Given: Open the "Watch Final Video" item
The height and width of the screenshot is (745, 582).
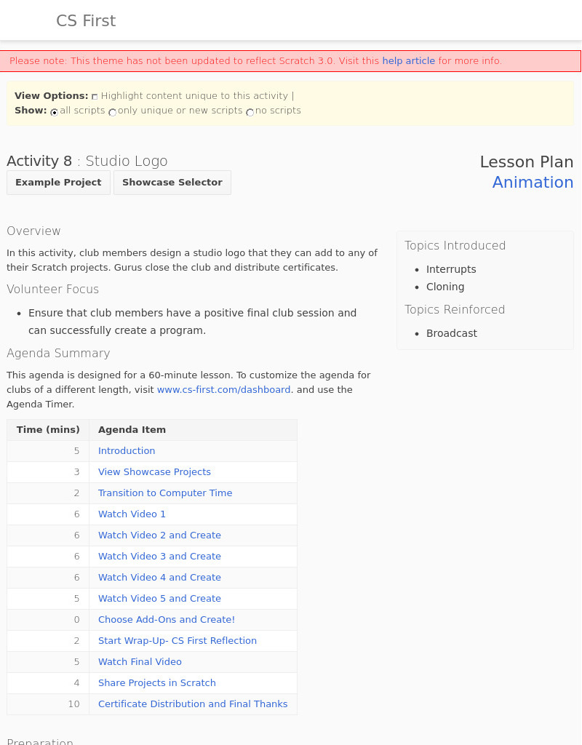Looking at the screenshot, I should (140, 661).
